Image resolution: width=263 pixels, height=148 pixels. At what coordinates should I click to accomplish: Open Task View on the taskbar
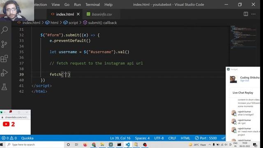coord(76,145)
